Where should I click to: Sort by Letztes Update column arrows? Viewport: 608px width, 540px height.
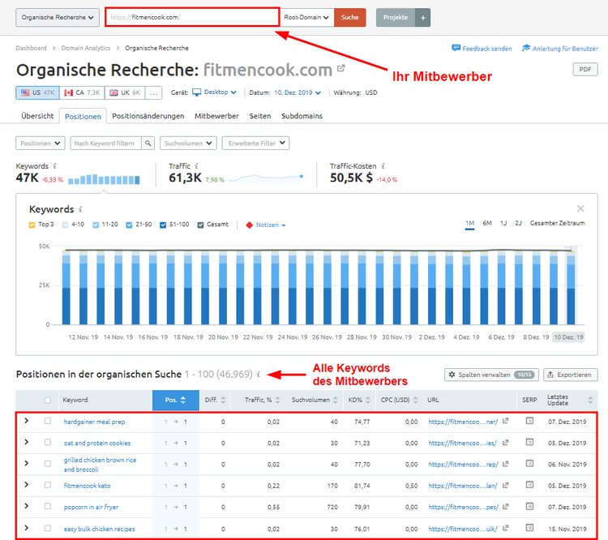tap(590, 400)
